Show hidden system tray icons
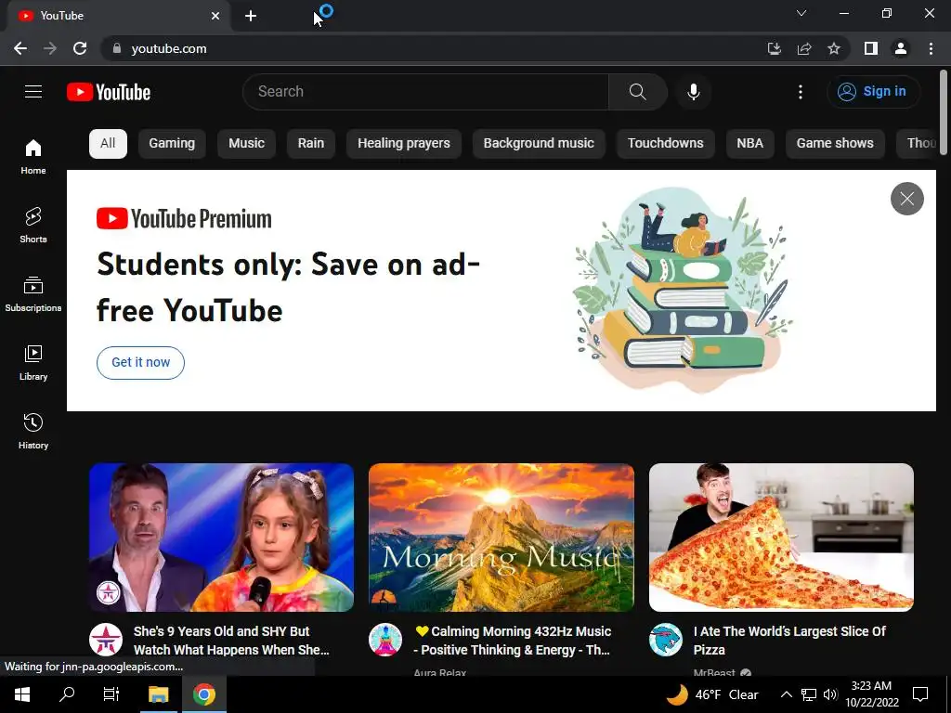This screenshot has width=951, height=713. click(786, 694)
